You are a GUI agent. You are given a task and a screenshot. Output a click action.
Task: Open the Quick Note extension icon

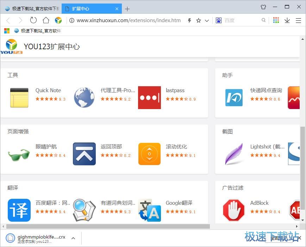(19, 98)
